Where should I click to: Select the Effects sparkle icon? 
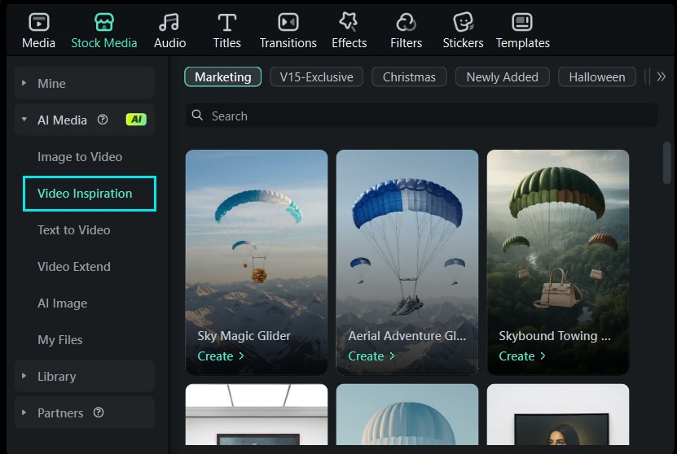pos(349,22)
